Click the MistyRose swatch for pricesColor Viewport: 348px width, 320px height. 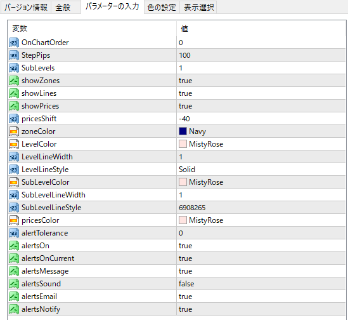pyautogui.click(x=183, y=220)
